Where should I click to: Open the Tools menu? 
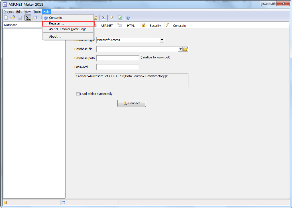[37, 12]
